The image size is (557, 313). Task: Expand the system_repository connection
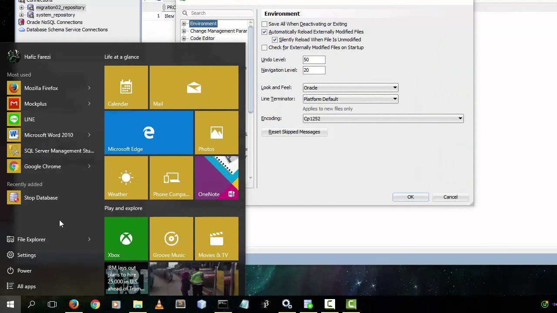click(21, 15)
